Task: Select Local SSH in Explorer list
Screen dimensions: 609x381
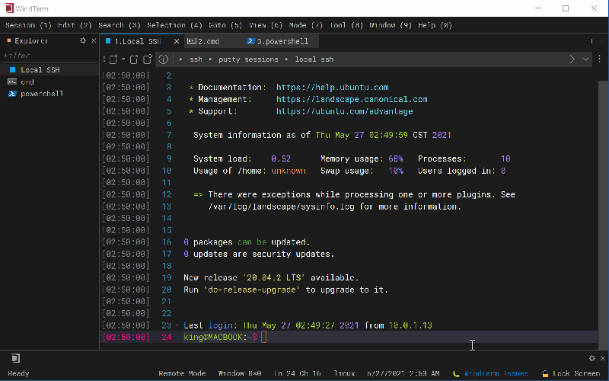Action: [49, 70]
